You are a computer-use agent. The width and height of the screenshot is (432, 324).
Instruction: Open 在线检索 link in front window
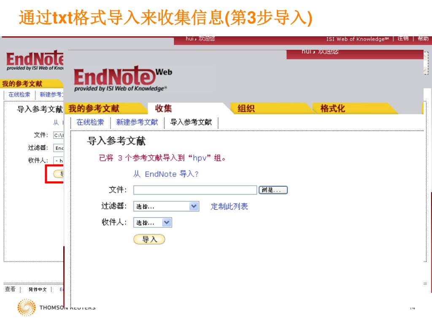(90, 122)
